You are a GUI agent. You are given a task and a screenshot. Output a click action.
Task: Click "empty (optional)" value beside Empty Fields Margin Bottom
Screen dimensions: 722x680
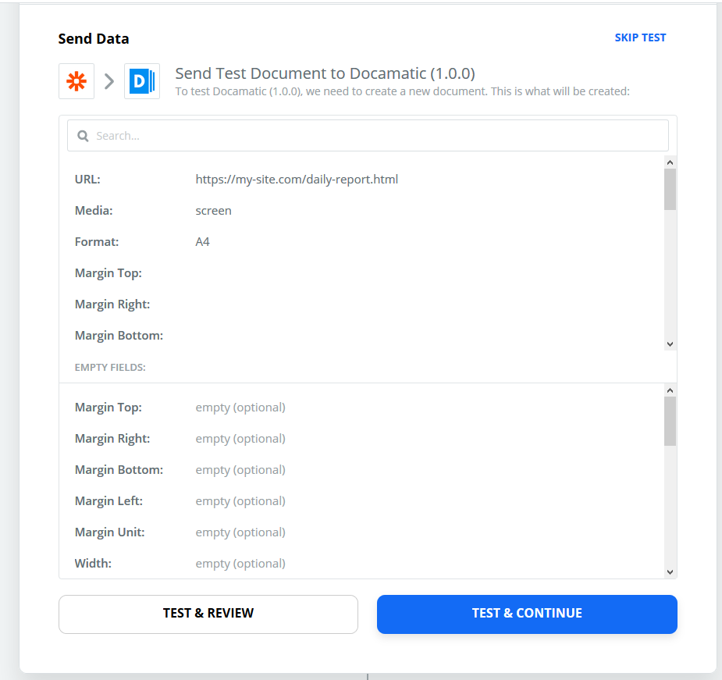click(240, 471)
